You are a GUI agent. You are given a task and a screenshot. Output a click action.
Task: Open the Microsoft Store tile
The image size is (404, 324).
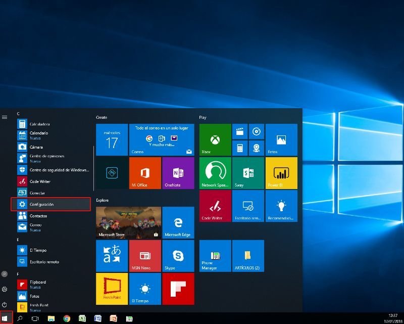click(128, 222)
